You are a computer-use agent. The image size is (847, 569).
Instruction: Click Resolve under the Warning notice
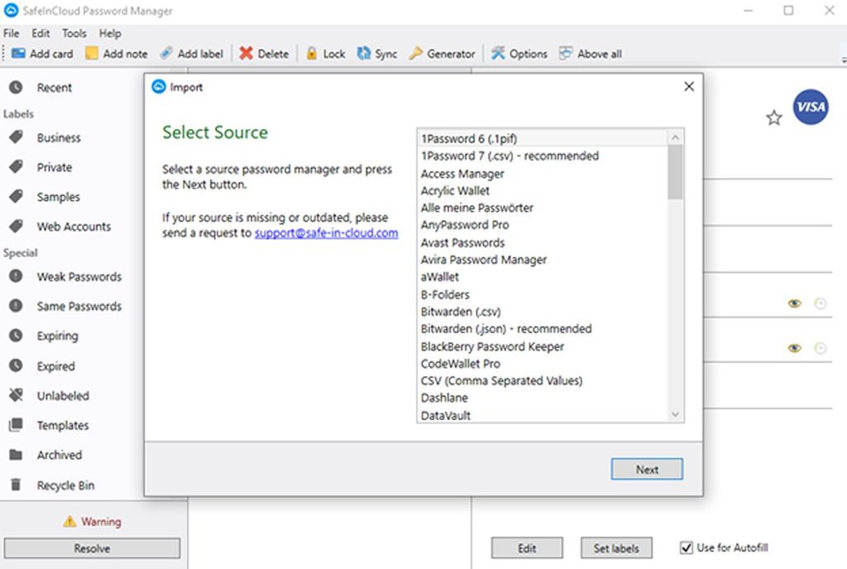point(92,547)
